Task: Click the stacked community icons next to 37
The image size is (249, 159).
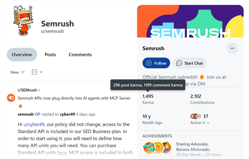Action: point(195,116)
